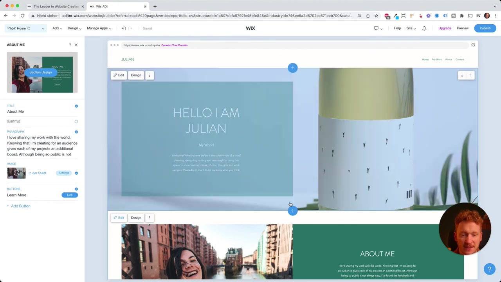Expand the Manage Apps menu
Viewport: 501px width, 282px height.
(x=99, y=28)
